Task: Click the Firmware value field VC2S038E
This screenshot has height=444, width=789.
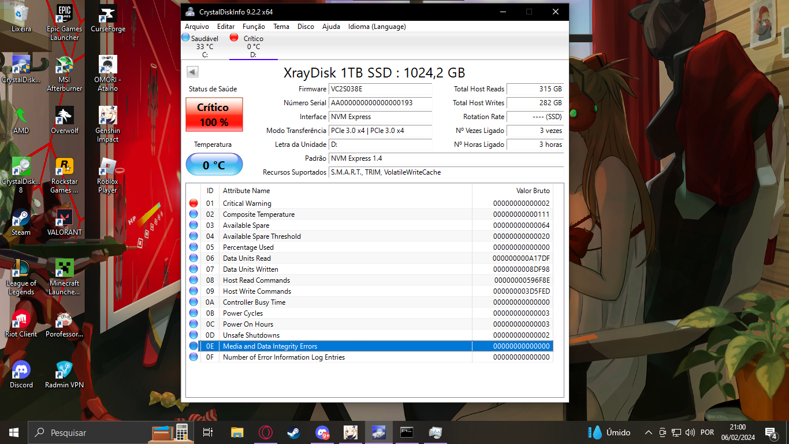Action: 380,89
